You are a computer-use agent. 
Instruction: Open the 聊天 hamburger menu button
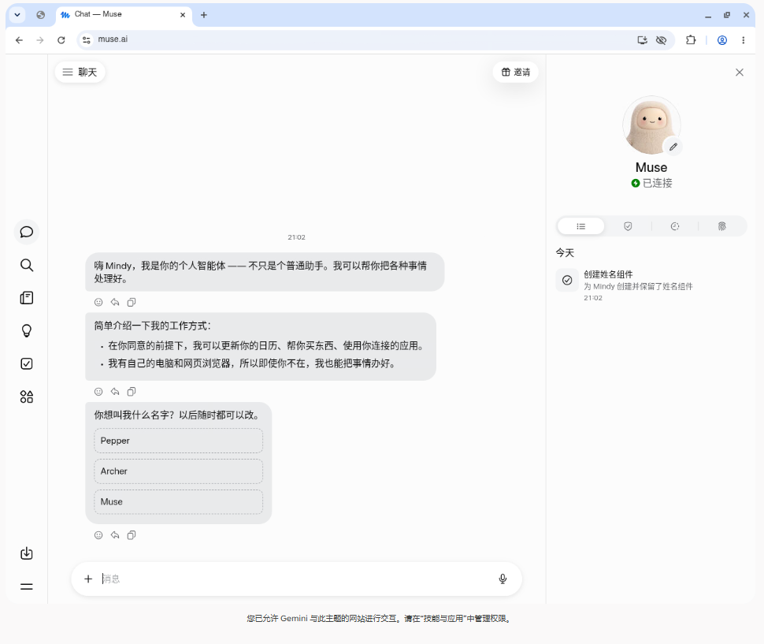[80, 73]
